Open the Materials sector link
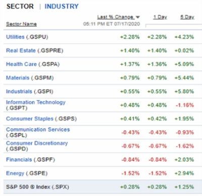The image size is (202, 196). pyautogui.click(x=18, y=78)
